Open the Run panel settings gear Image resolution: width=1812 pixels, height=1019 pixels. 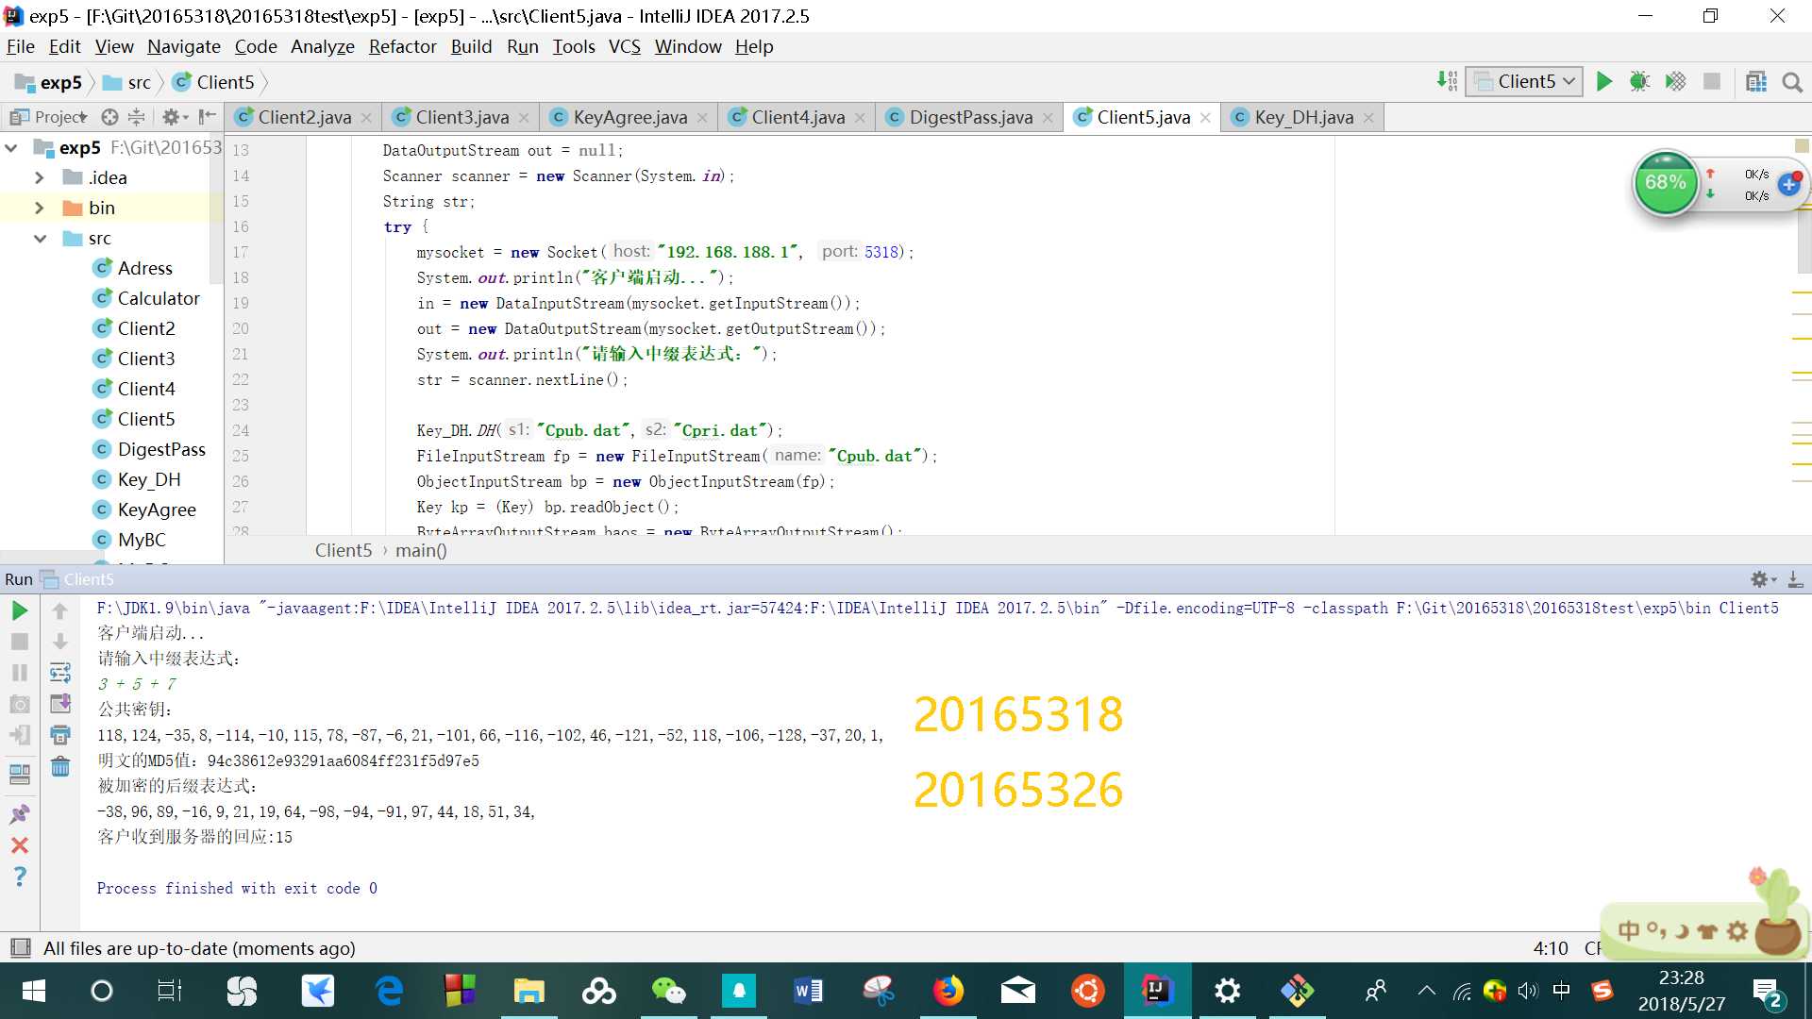tap(1762, 579)
